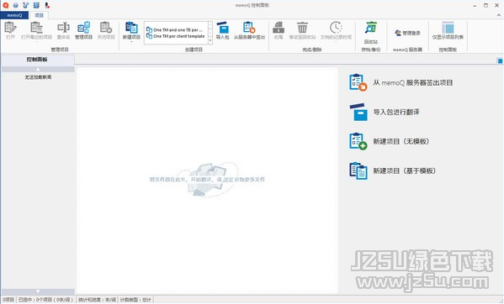Open the memoQ blue application tab
This screenshot has height=304, width=504.
point(14,15)
